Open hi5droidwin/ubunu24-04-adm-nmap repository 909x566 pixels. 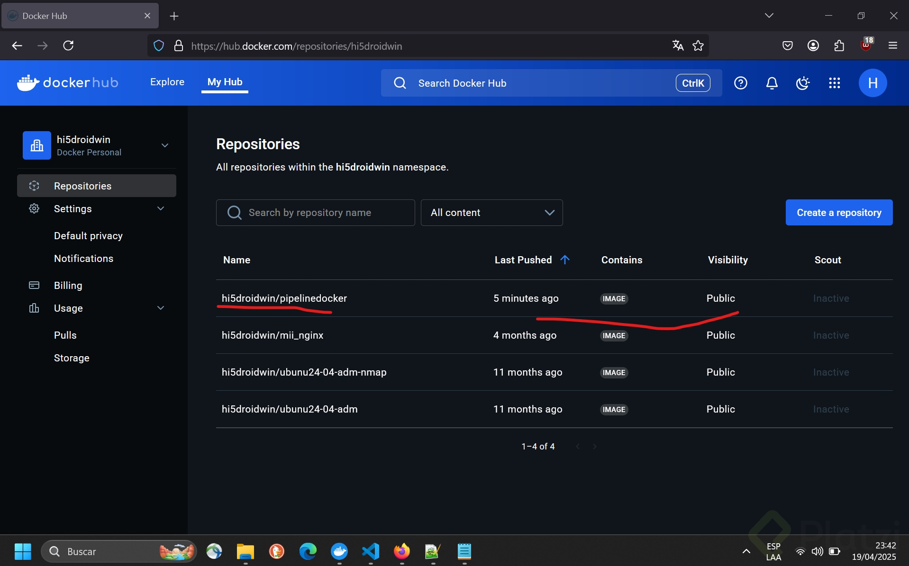[x=304, y=372]
